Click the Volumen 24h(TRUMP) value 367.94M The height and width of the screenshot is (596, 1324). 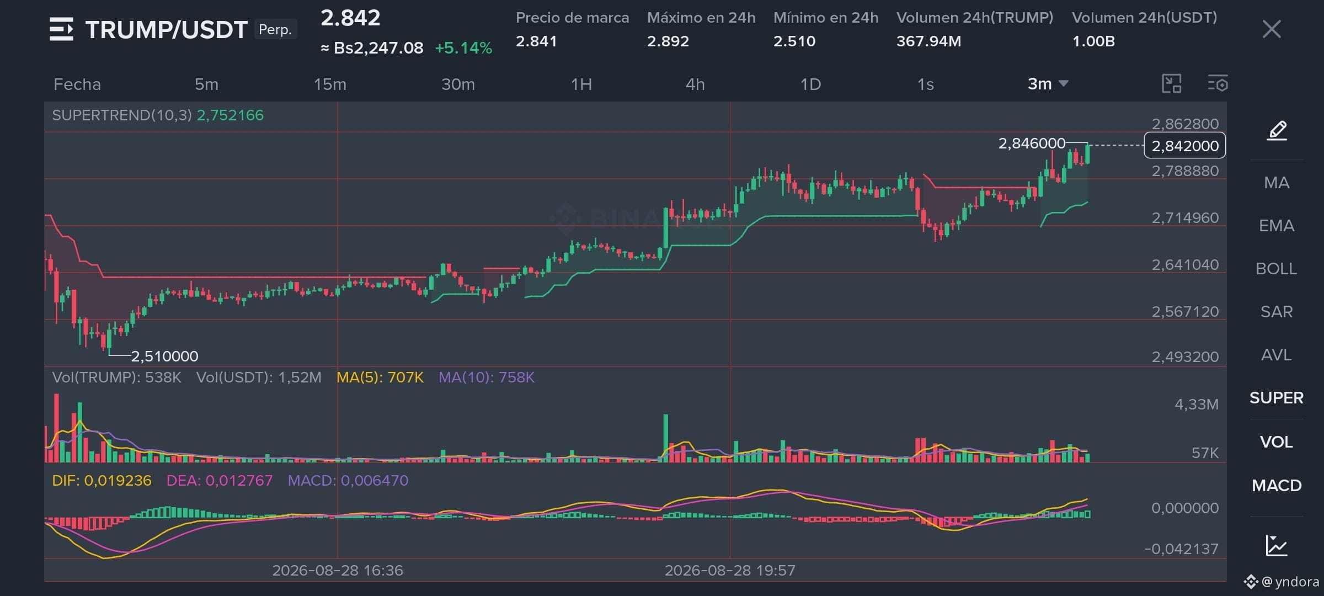pos(929,41)
